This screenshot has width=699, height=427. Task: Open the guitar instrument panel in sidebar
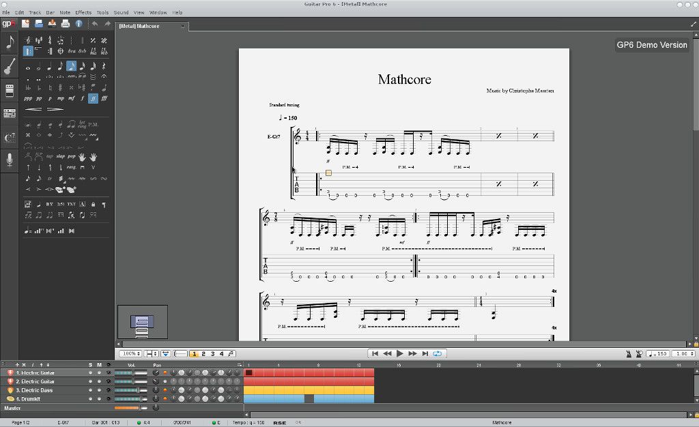10,66
